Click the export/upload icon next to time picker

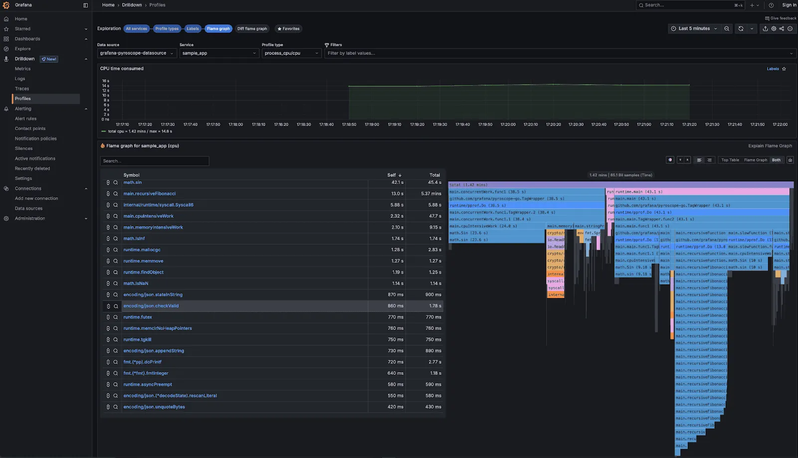click(x=766, y=28)
